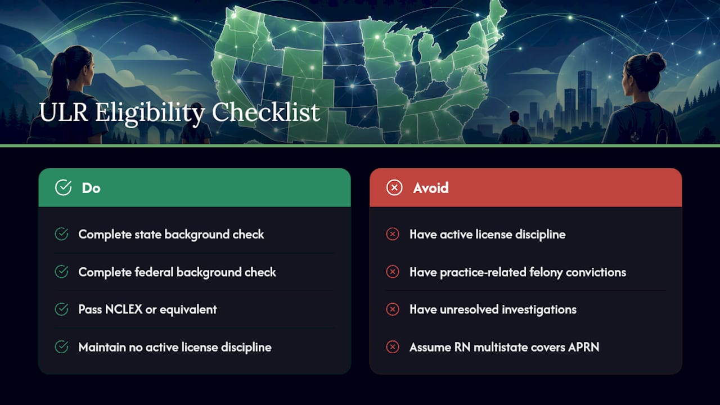
Task: Click the X icon beside practice-related felony convictions
Action: (393, 272)
